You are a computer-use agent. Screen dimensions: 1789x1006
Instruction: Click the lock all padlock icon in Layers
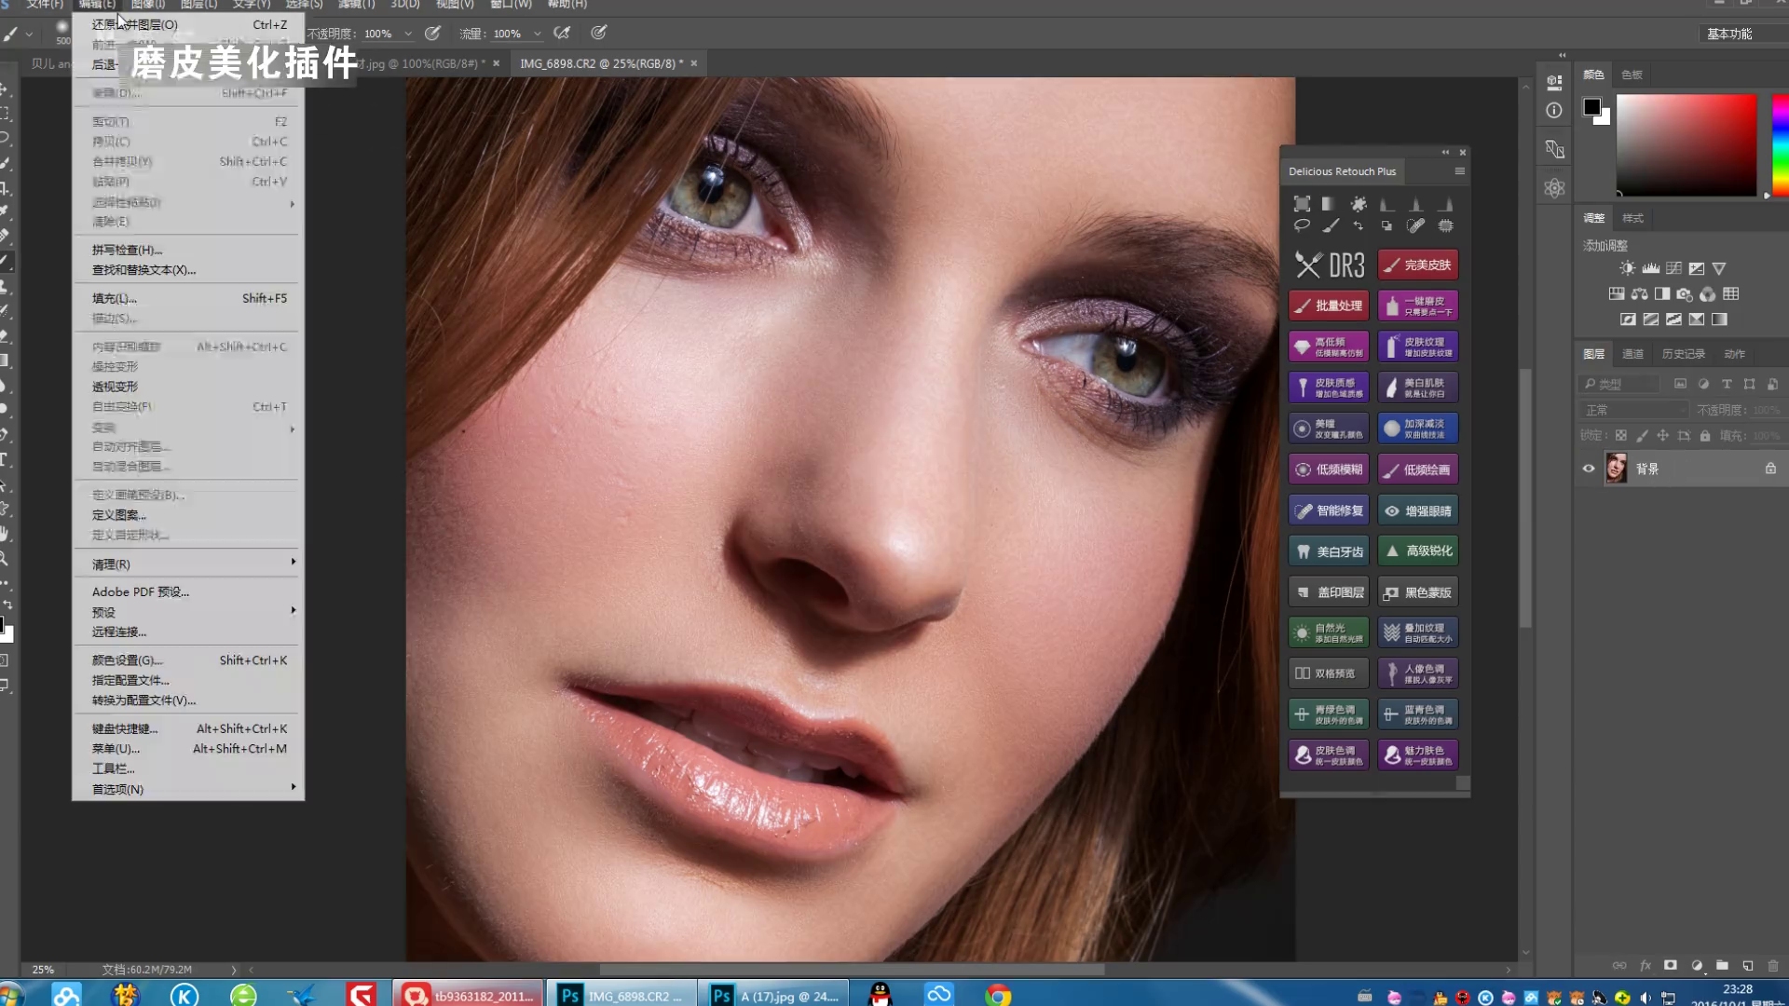[1705, 436]
